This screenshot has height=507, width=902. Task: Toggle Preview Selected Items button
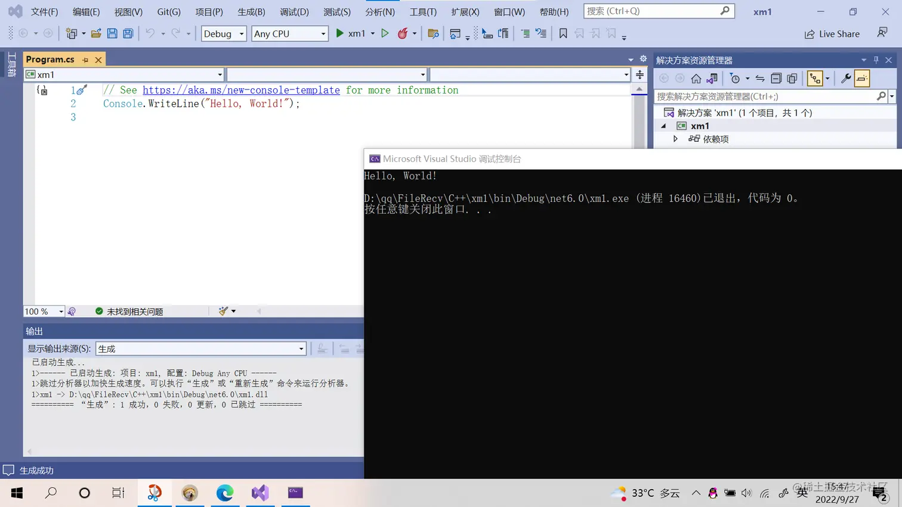[x=862, y=79]
